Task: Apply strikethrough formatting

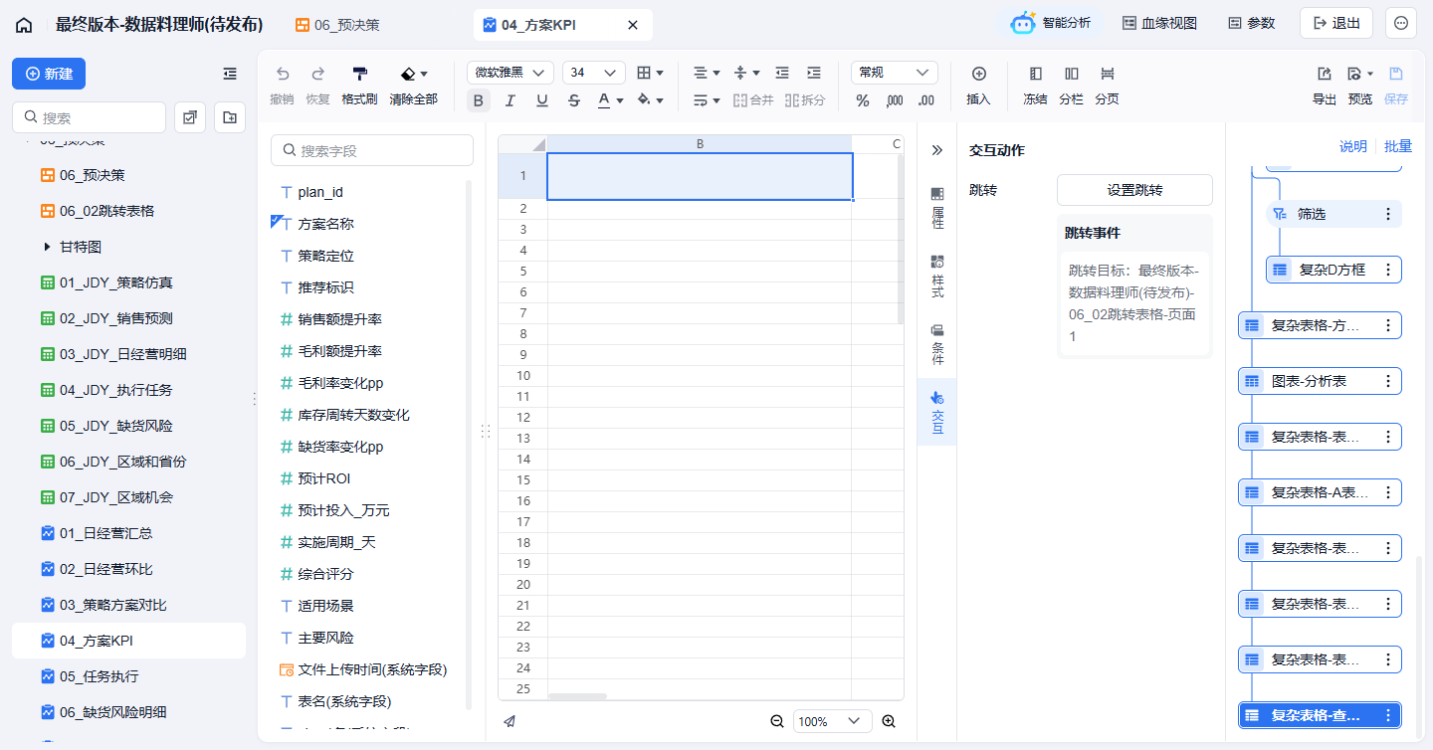Action: tap(574, 100)
